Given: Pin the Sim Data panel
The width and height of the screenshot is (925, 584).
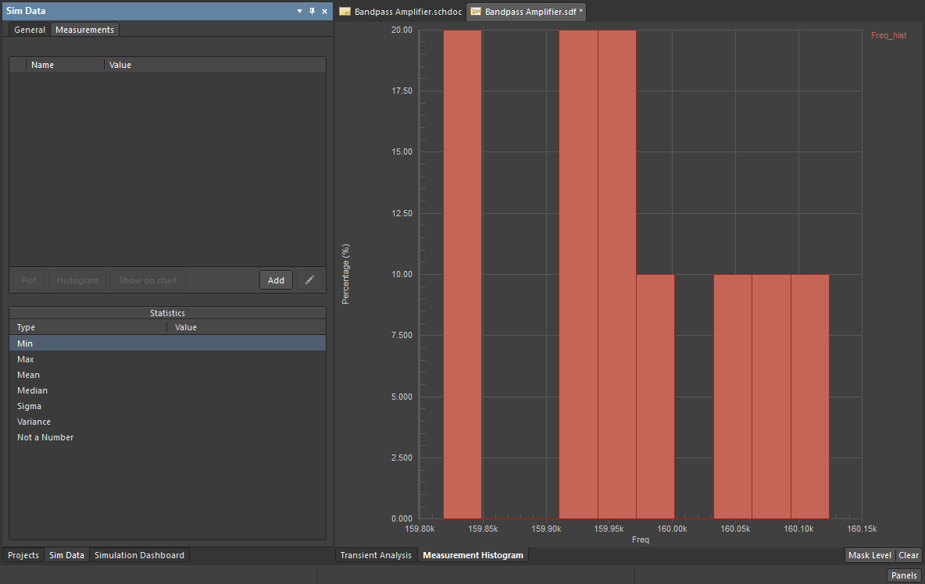Looking at the screenshot, I should click(312, 11).
